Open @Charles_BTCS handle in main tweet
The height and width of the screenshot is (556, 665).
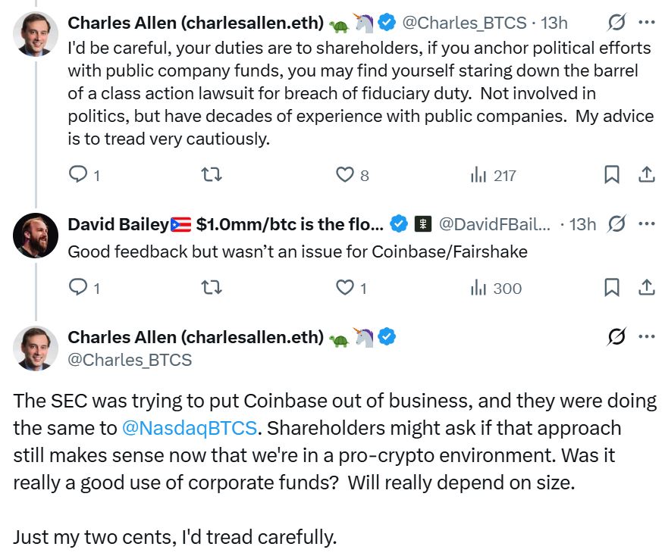[130, 359]
